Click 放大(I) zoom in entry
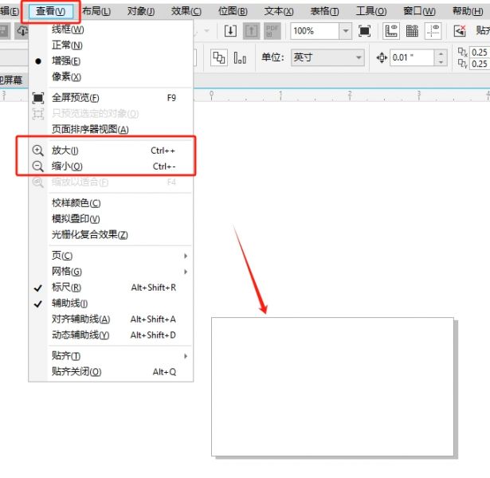This screenshot has height=478, width=490. [x=111, y=151]
